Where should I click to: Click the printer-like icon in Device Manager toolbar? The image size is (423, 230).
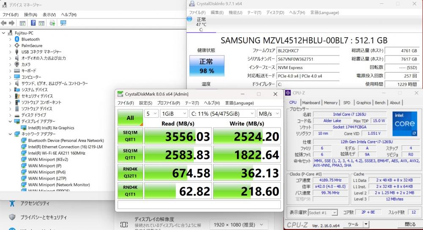point(52,23)
